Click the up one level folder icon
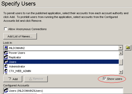Image resolution: width=132 pixels, height=94 pixels. [128, 48]
